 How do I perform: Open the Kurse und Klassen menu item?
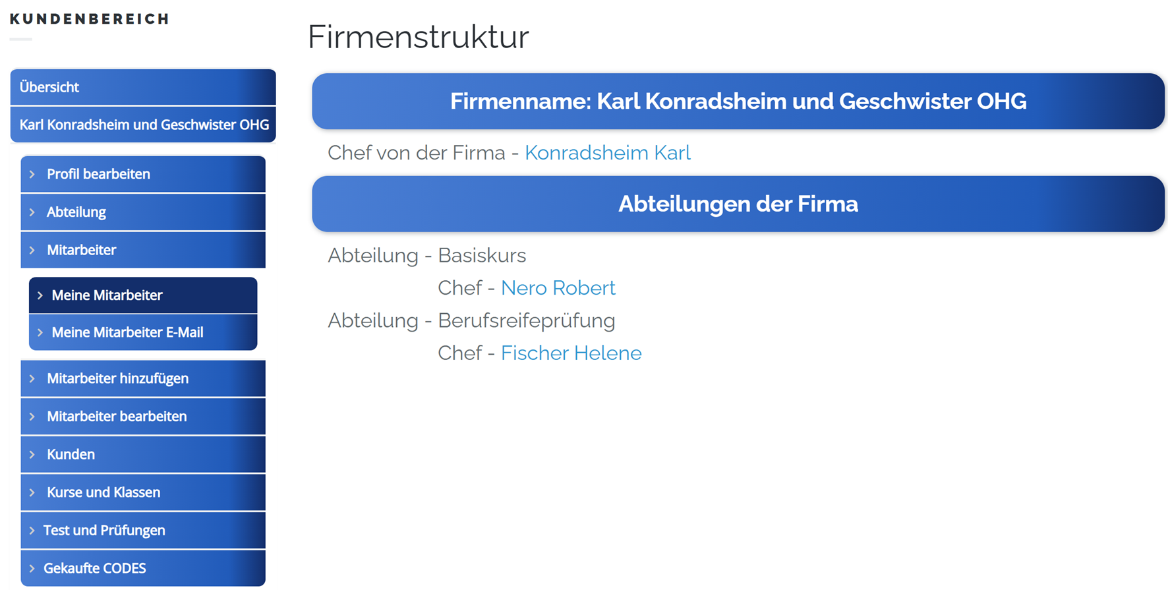tap(103, 492)
